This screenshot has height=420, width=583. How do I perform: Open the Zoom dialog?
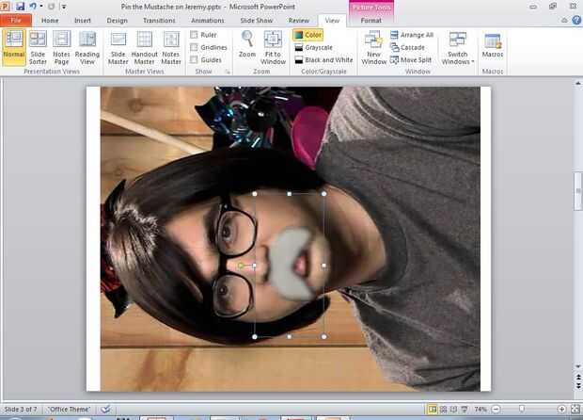point(247,44)
